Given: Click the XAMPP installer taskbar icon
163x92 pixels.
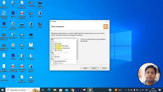Looking at the screenshot, I should [90, 90].
